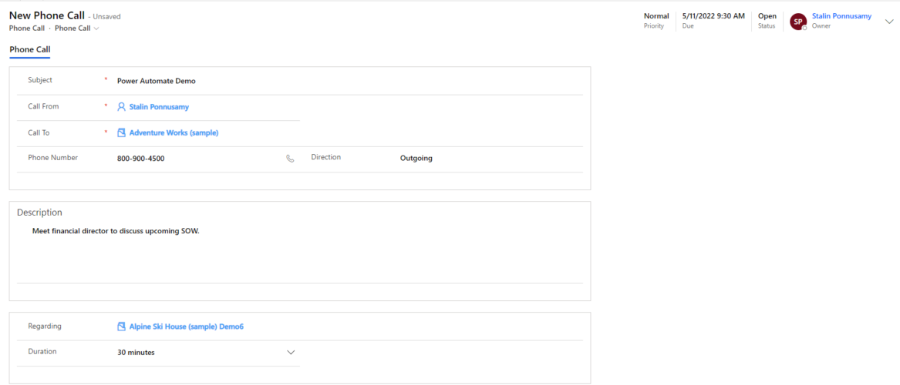Click the Call From label
This screenshot has height=385, width=900.
[44, 106]
